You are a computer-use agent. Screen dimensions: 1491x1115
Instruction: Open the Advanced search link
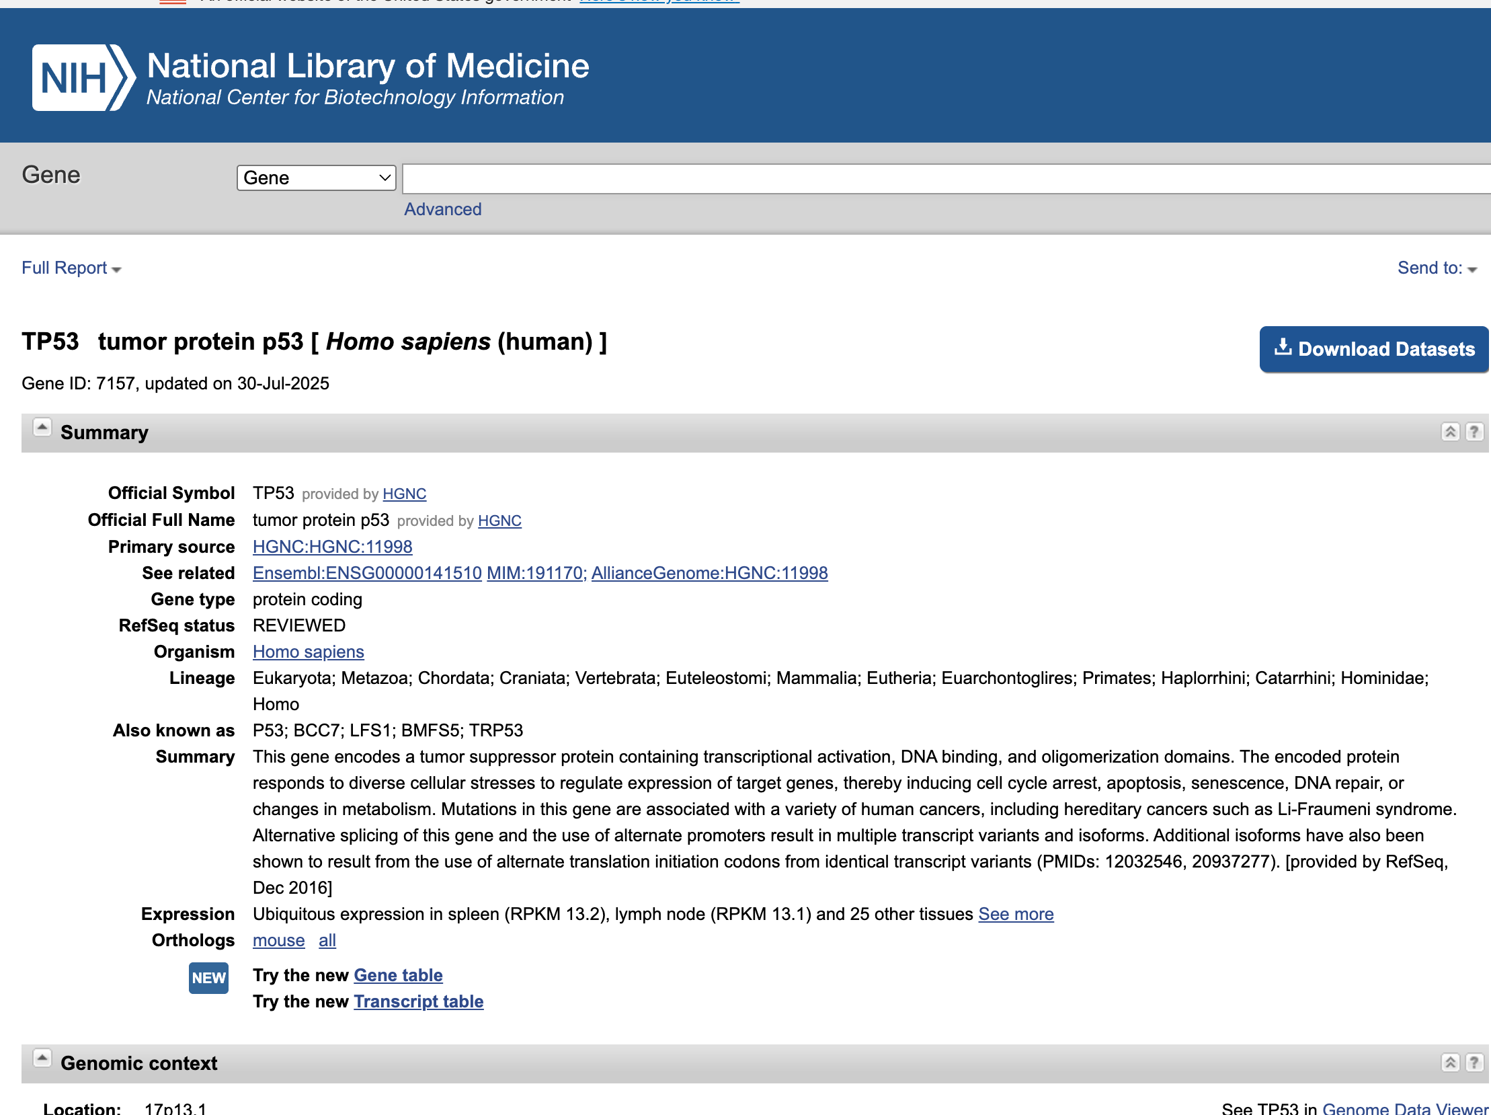click(442, 210)
